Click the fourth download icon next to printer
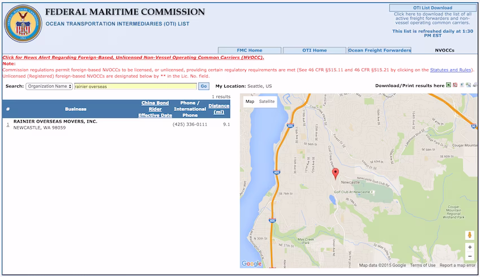480x277 pixels. (468, 85)
